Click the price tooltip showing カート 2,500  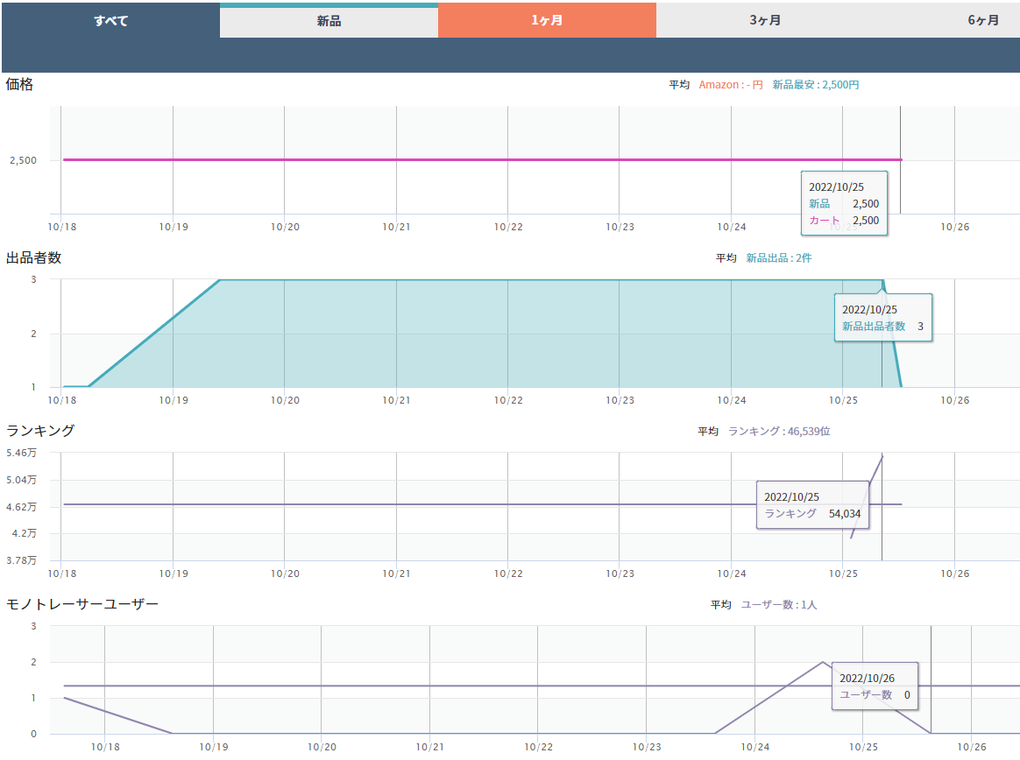tap(844, 204)
